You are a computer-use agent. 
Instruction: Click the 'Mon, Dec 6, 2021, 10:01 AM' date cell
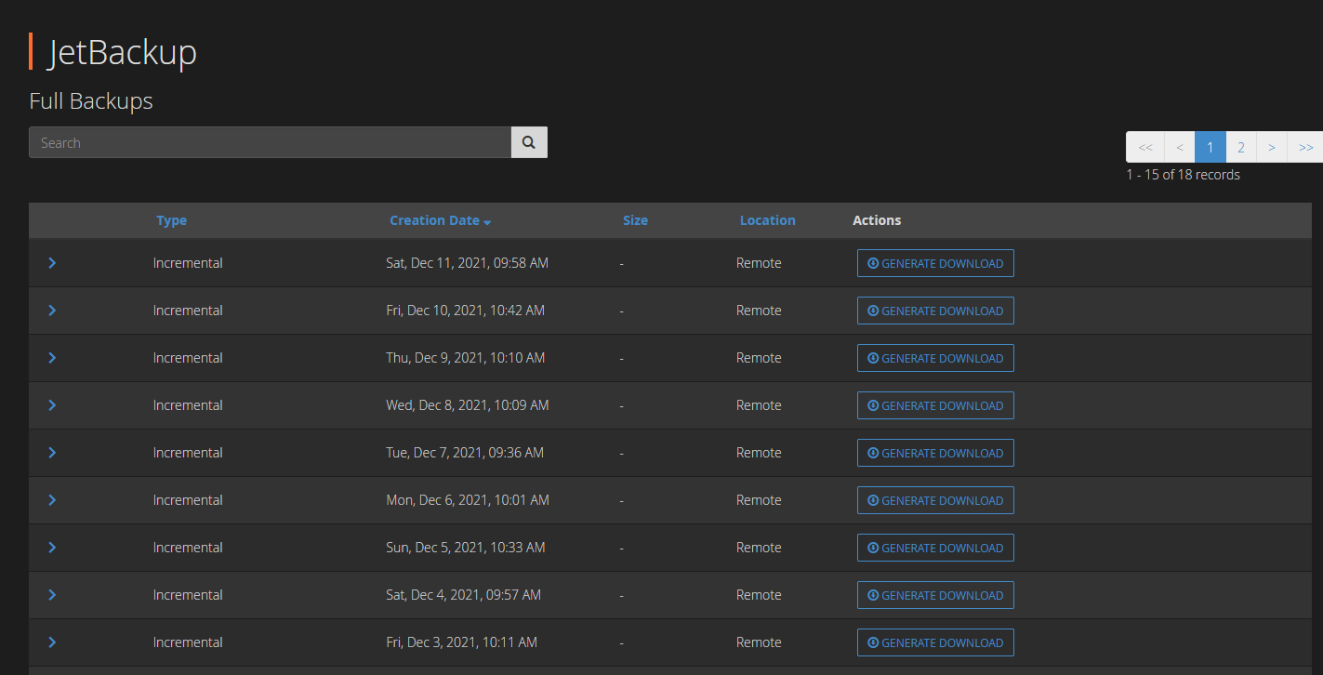pyautogui.click(x=468, y=500)
